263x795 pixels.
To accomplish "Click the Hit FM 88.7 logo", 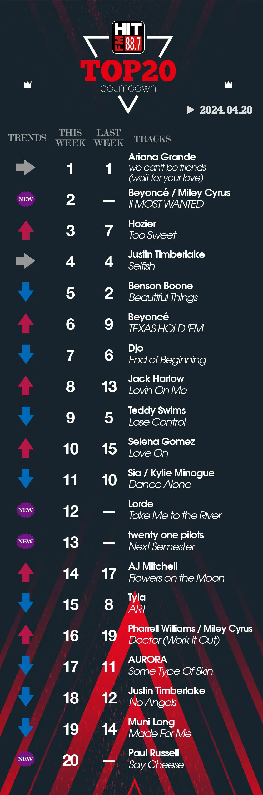I will [128, 37].
